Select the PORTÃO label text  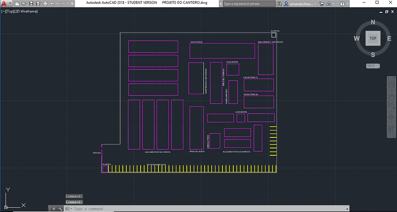[97, 153]
